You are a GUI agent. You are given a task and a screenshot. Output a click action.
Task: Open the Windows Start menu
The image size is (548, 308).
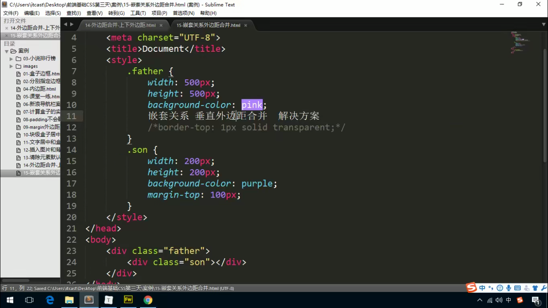9,300
